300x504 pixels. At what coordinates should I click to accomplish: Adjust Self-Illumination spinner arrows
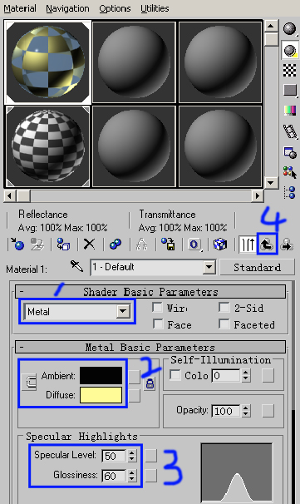pyautogui.click(x=245, y=375)
